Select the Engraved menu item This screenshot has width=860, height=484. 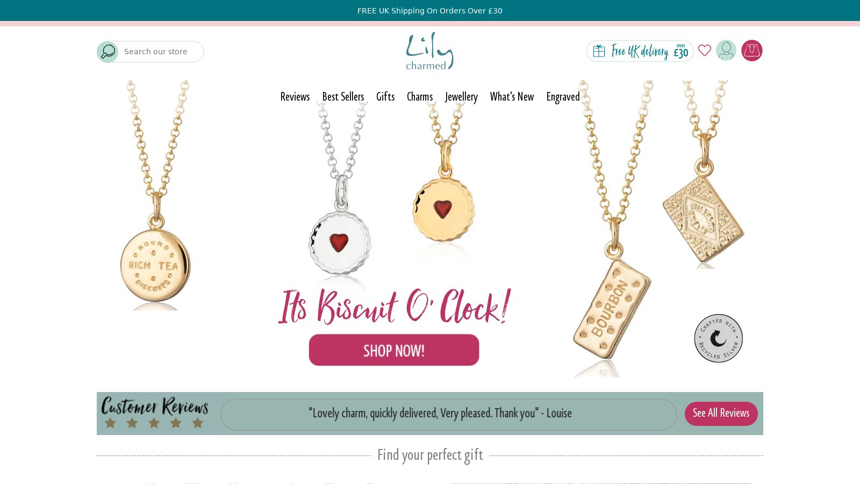[563, 97]
